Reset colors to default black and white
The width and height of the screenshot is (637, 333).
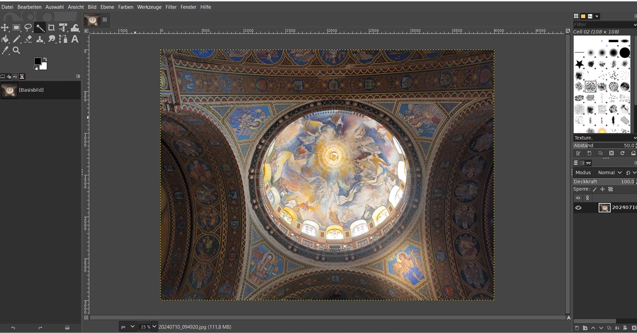(36, 68)
